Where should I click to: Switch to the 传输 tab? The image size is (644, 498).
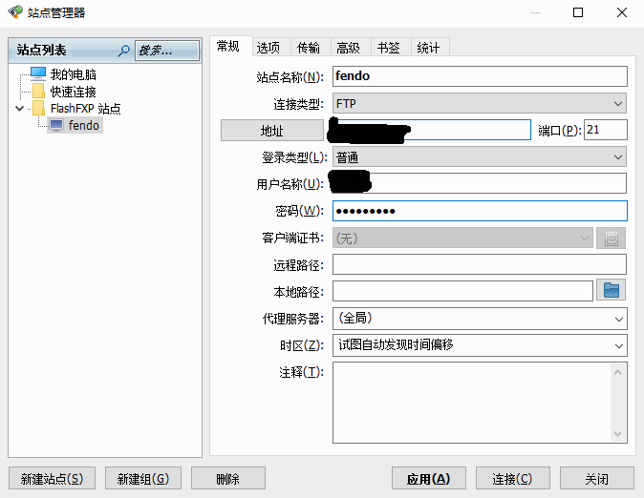coord(309,48)
